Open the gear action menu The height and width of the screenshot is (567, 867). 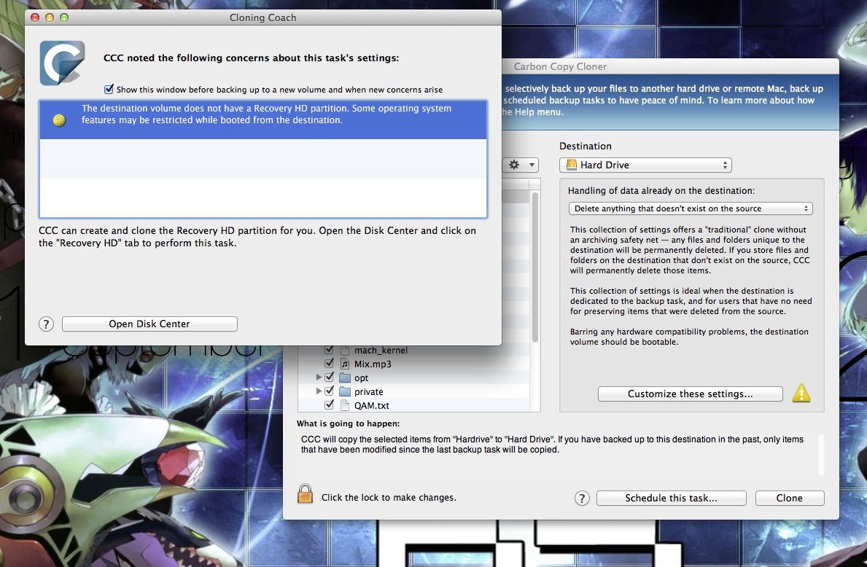[521, 165]
